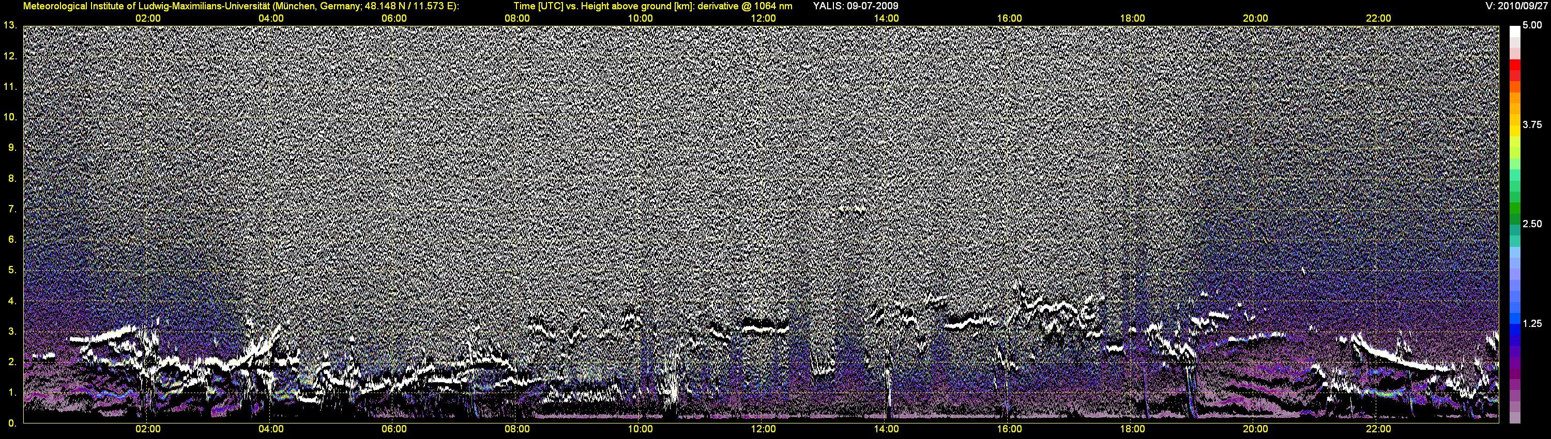Pick 12:00 on the lower time axis
1551x439 pixels.
764,429
